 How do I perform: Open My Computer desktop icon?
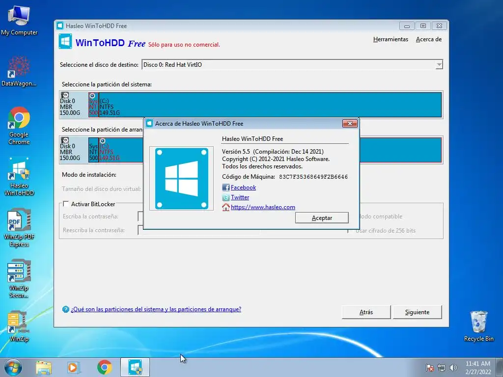tap(19, 20)
